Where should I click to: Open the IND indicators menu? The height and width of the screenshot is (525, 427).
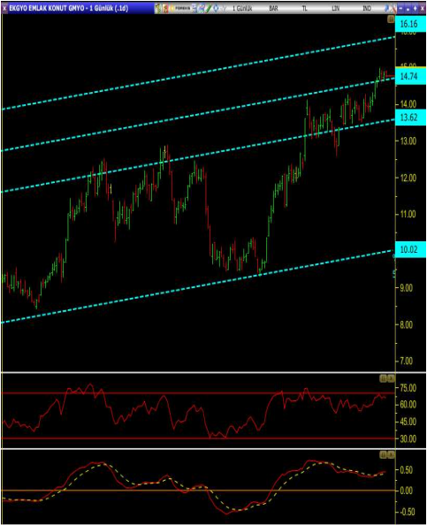point(367,8)
